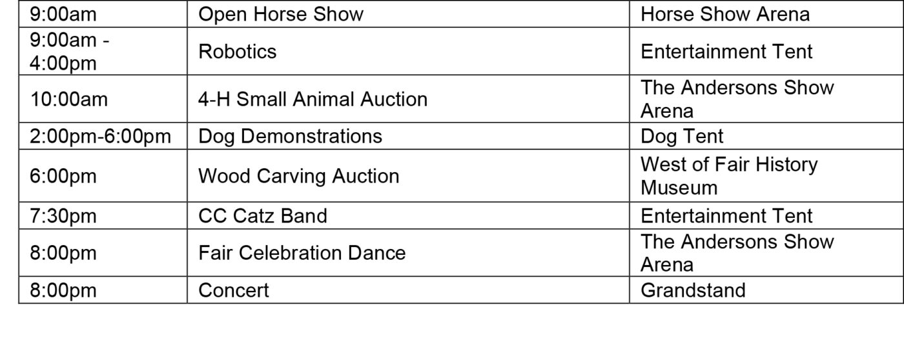Image resolution: width=904 pixels, height=338 pixels.
Task: Select the Dog Demonstrations event text
Action: pyautogui.click(x=290, y=137)
